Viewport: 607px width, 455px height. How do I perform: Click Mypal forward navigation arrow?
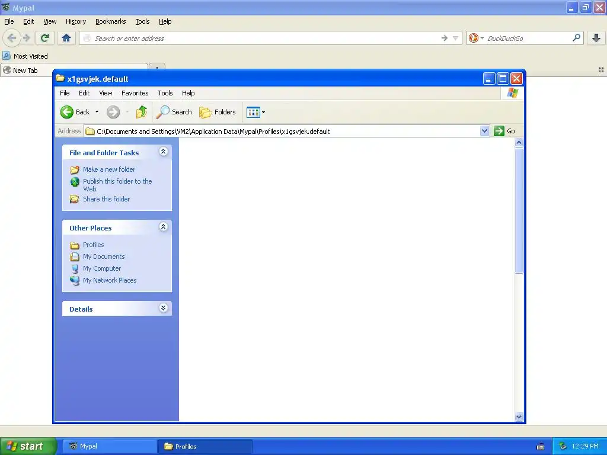pos(26,38)
